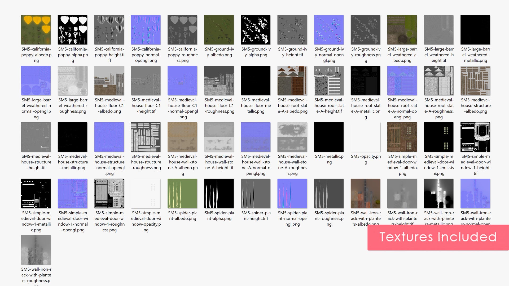Viewport: 509px width, 286px height.
Task: Open SM5-simple-medieval-door-window-1-emissive.png file
Action: click(439, 137)
